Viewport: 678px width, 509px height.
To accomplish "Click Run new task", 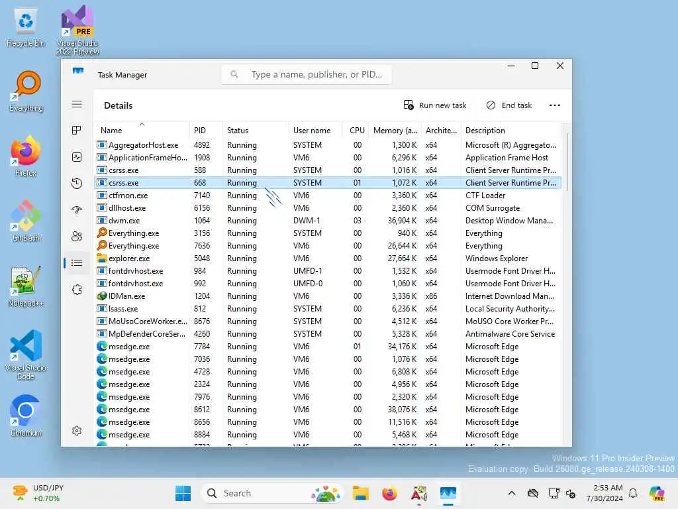I will (x=435, y=105).
